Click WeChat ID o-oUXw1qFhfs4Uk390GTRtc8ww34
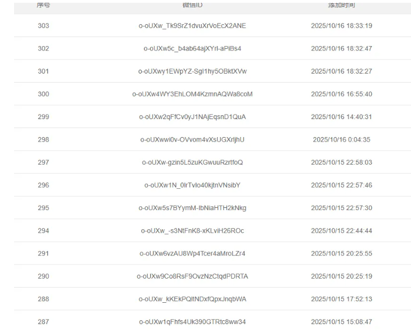Image resolution: width=411 pixels, height=332 pixels. pyautogui.click(x=192, y=322)
